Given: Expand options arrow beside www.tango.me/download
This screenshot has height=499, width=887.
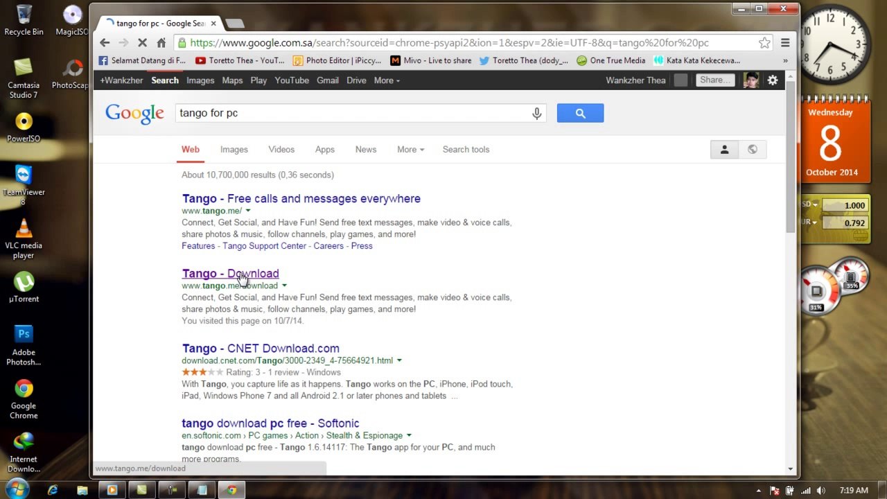Looking at the screenshot, I should 284,286.
